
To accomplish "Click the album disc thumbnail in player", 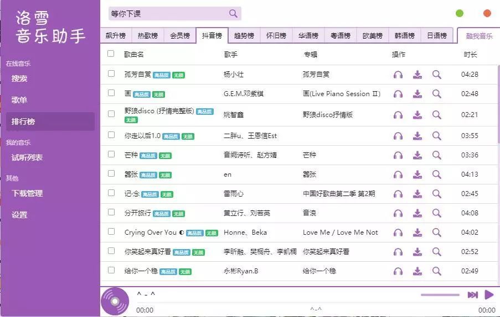I will point(115,301).
